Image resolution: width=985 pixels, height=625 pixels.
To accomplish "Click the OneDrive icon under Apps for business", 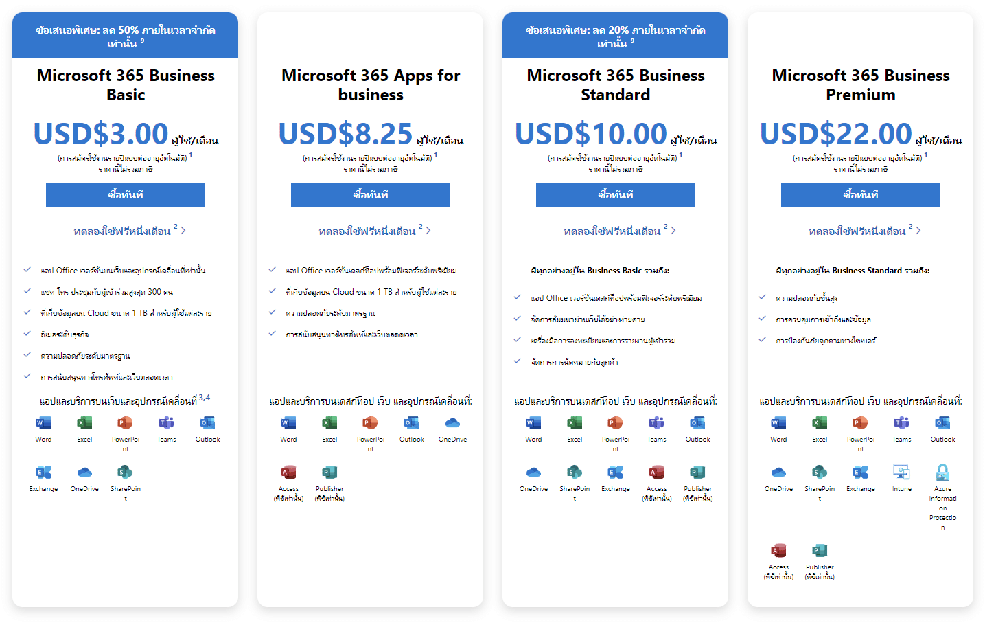I will (452, 424).
